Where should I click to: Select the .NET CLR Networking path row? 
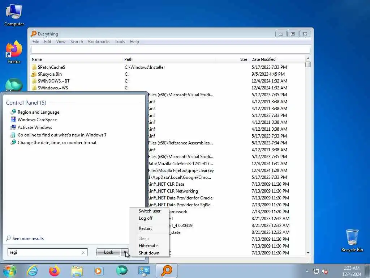[173, 191]
